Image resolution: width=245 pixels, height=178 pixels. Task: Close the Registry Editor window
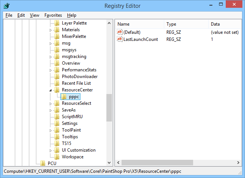[234, 4]
